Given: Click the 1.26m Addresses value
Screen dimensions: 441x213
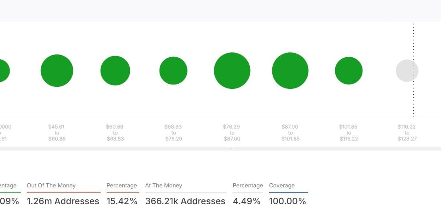Looking at the screenshot, I should (x=63, y=201).
